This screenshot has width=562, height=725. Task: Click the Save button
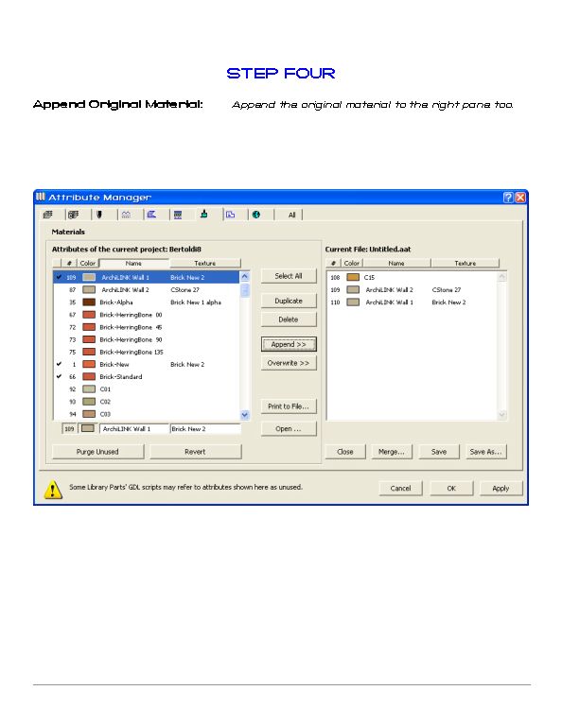coord(439,452)
